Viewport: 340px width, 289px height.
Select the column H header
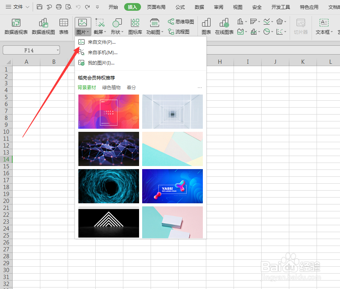click(x=220, y=62)
